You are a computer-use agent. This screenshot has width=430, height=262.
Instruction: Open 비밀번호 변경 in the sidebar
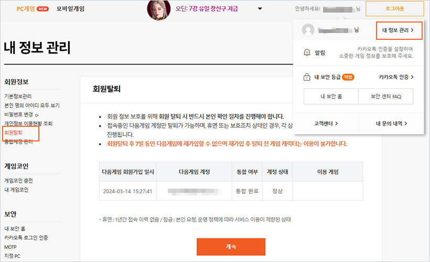(20, 114)
